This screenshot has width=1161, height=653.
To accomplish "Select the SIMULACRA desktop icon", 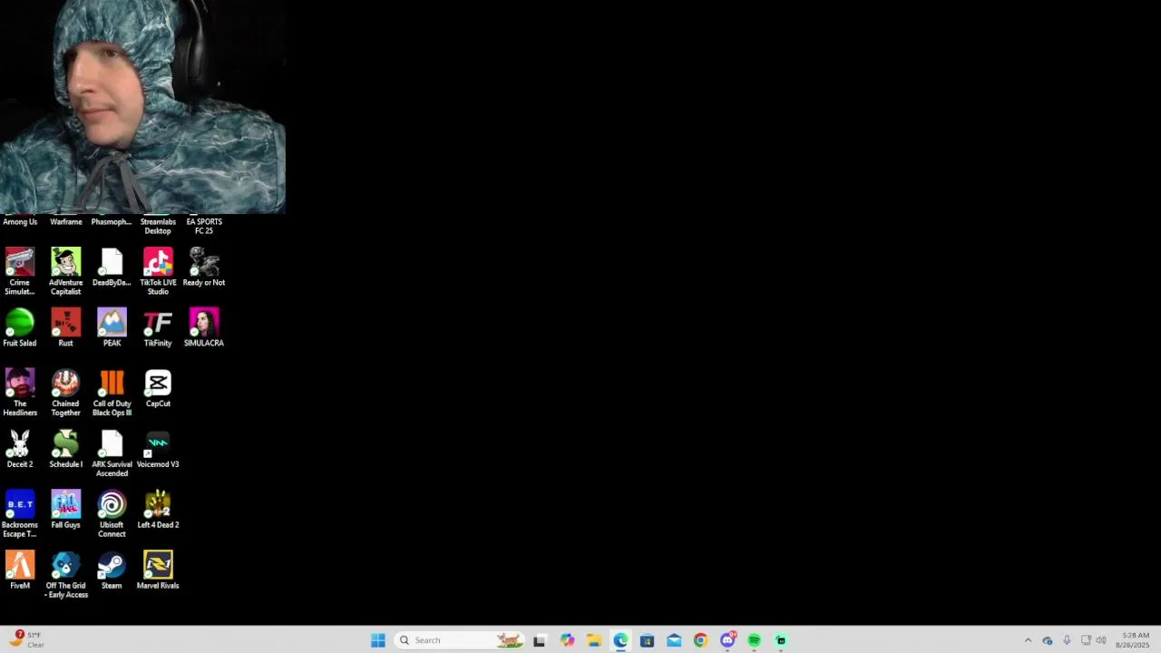I will tap(204, 327).
